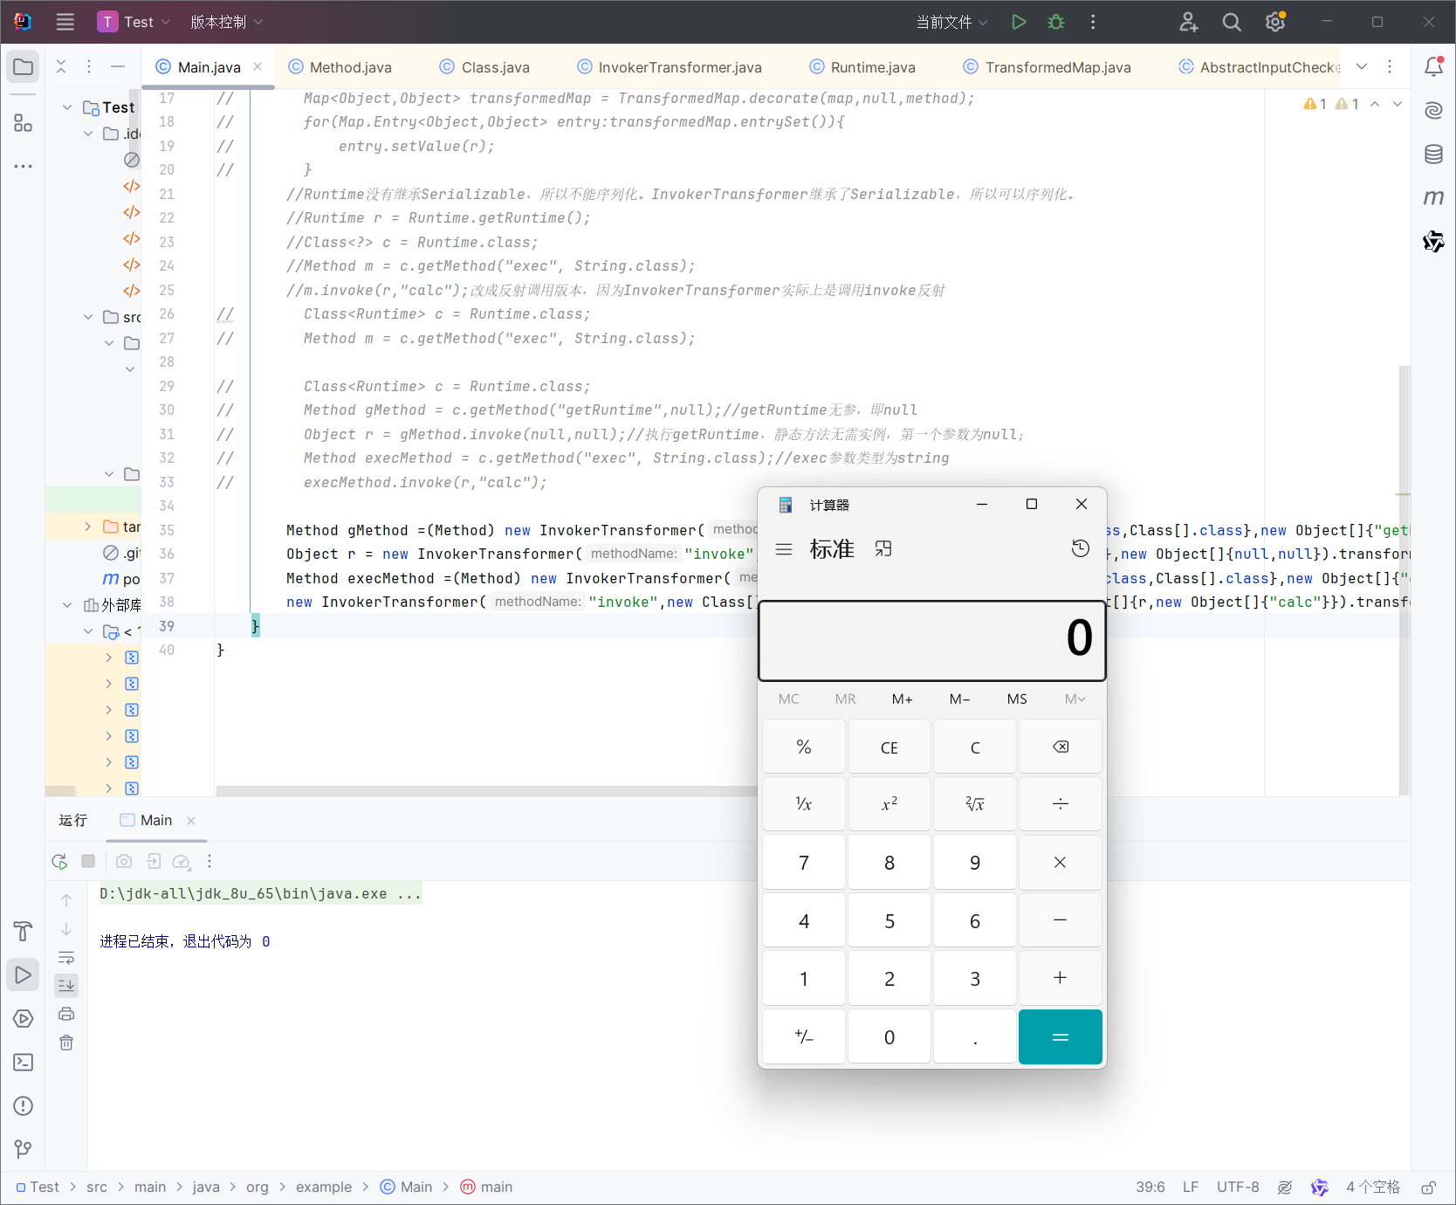Viewport: 1456px width, 1205px height.
Task: Click calculator number 7
Action: pos(804,863)
